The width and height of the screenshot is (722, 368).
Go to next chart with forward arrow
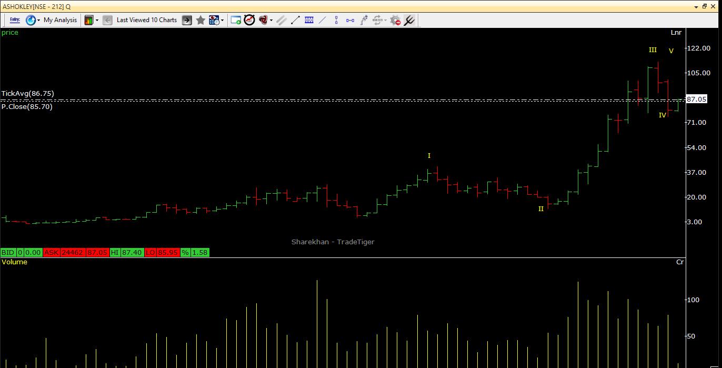(x=187, y=20)
